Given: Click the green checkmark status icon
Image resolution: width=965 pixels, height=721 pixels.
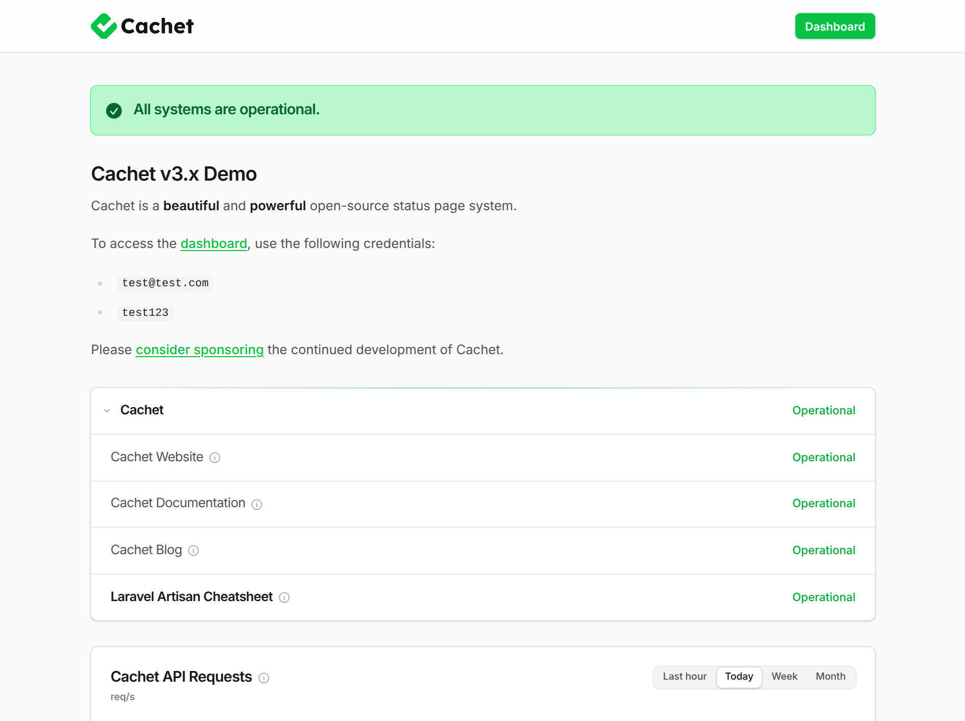Looking at the screenshot, I should click(x=114, y=110).
